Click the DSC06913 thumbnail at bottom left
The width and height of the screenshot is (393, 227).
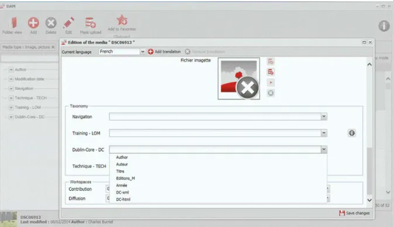pyautogui.click(x=9, y=219)
